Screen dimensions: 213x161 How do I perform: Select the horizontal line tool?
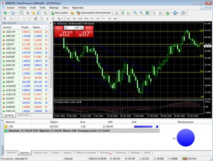point(24,19)
